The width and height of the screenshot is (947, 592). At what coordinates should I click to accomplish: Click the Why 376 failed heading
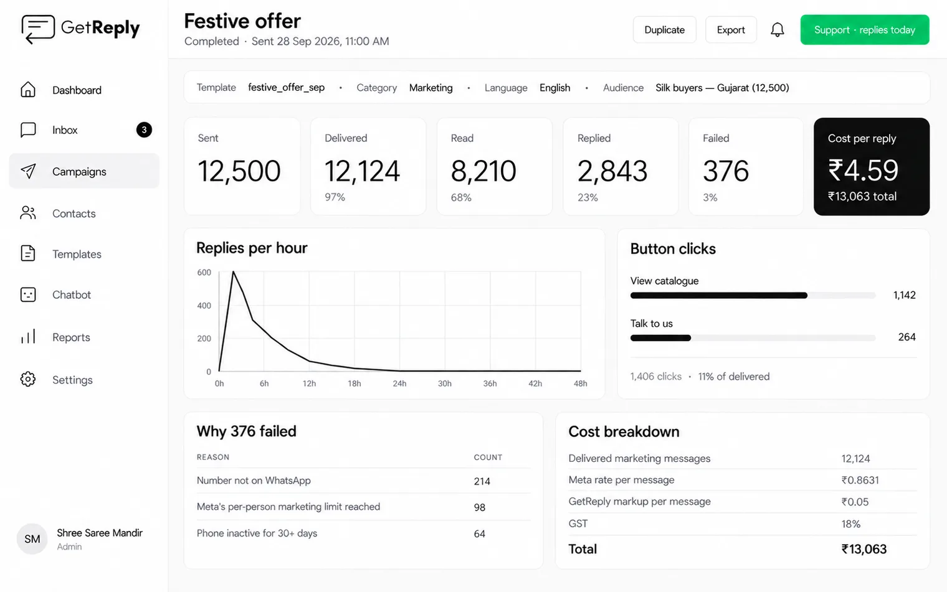[246, 431]
